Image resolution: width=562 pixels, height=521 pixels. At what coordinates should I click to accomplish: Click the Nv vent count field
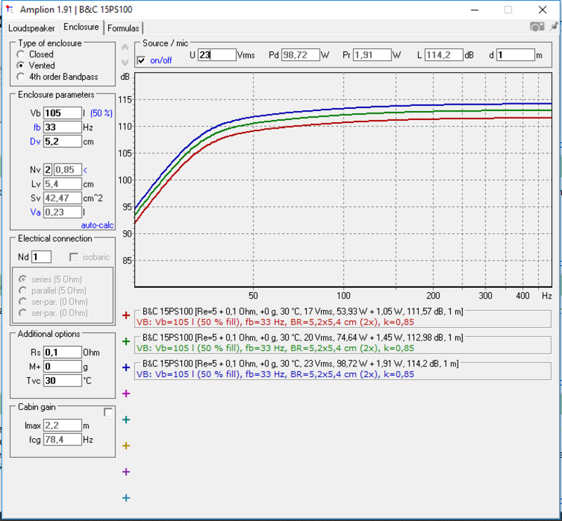pyautogui.click(x=48, y=170)
